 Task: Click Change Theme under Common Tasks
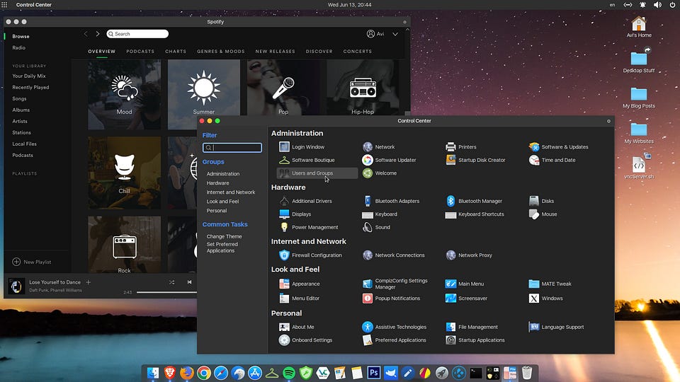click(x=224, y=236)
